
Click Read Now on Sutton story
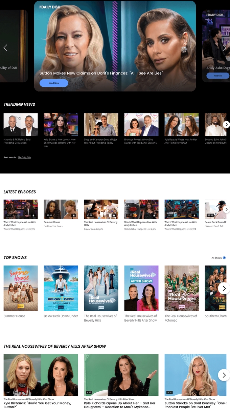tap(54, 83)
